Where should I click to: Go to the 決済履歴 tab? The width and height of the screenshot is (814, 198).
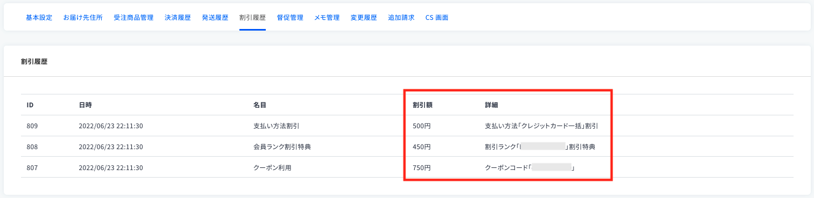[x=178, y=18]
